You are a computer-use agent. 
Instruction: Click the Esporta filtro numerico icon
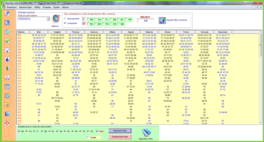pos(162,20)
